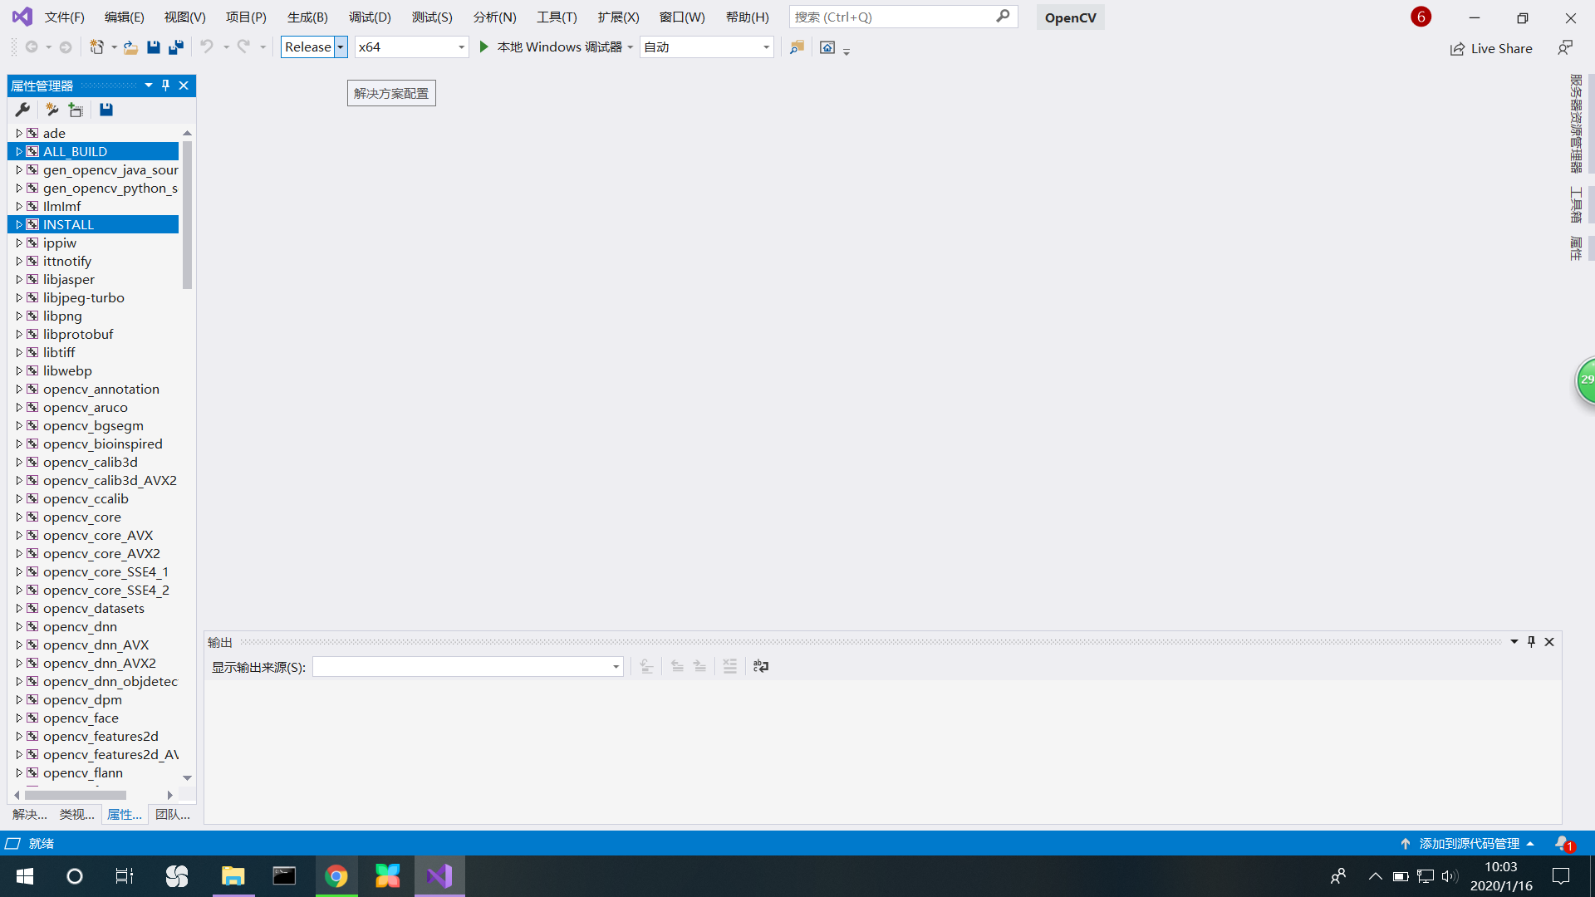The image size is (1595, 897).
Task: Click the Find in Files toolbar icon
Action: pyautogui.click(x=797, y=47)
